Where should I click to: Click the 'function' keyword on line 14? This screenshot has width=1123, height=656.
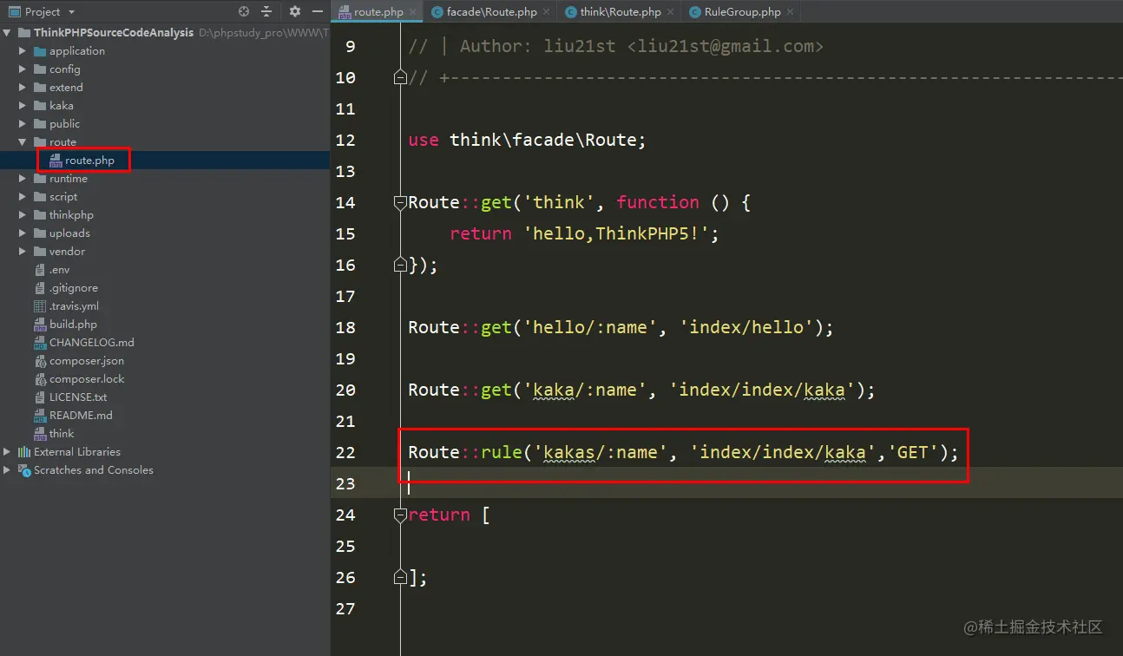[x=658, y=202]
